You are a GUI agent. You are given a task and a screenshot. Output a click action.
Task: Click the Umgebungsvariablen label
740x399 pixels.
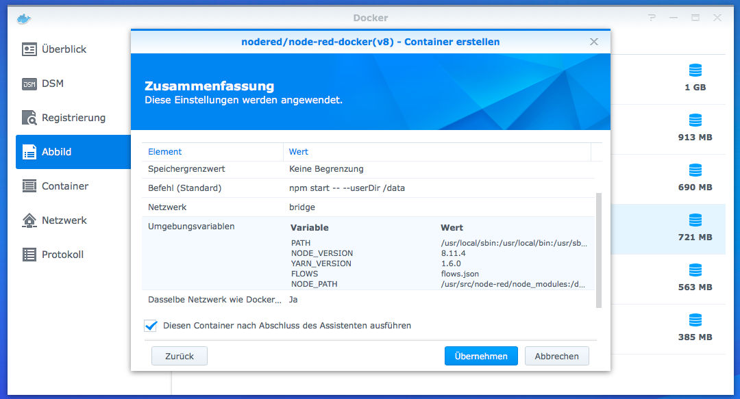tap(191, 227)
